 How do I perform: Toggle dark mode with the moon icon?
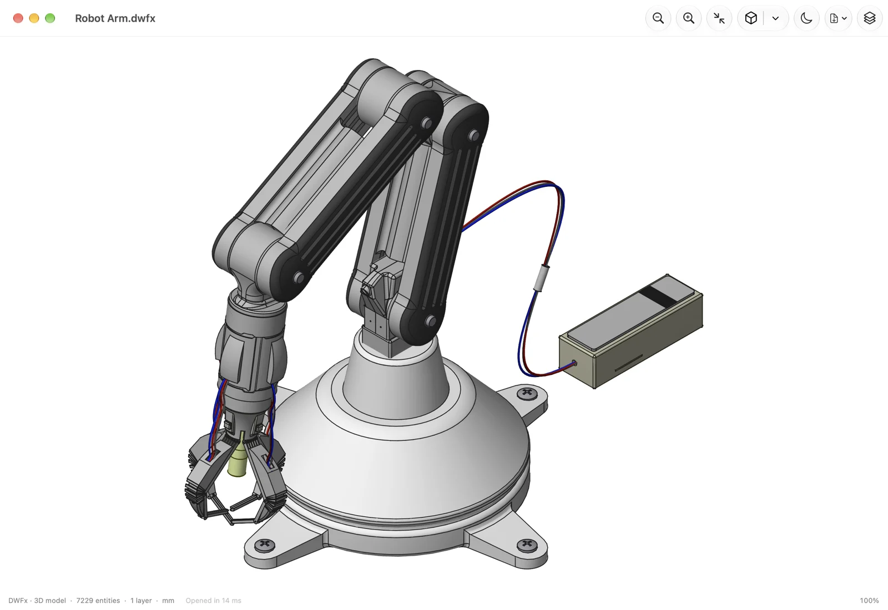806,18
